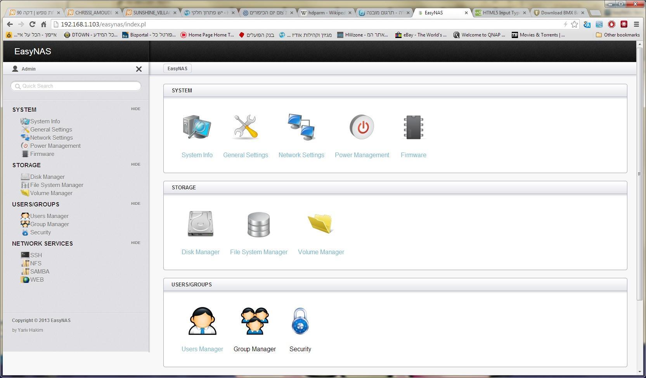646x378 pixels.
Task: Click the Group Manager people icon
Action: tap(255, 321)
